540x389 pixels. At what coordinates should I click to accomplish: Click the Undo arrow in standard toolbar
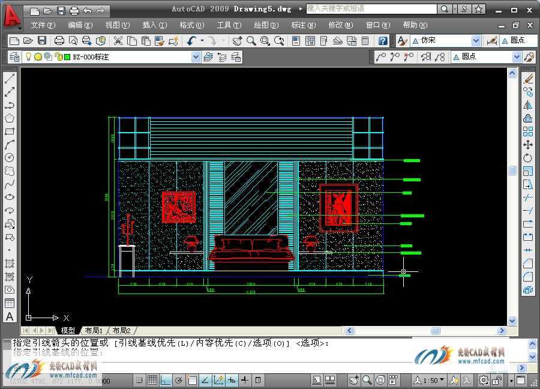point(191,41)
